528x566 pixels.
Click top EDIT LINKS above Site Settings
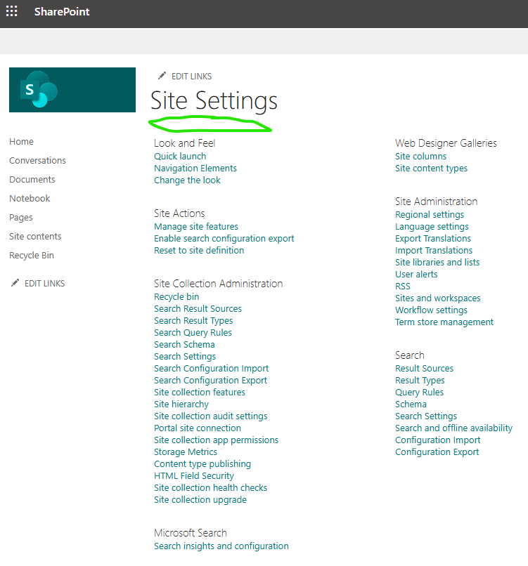pos(191,76)
